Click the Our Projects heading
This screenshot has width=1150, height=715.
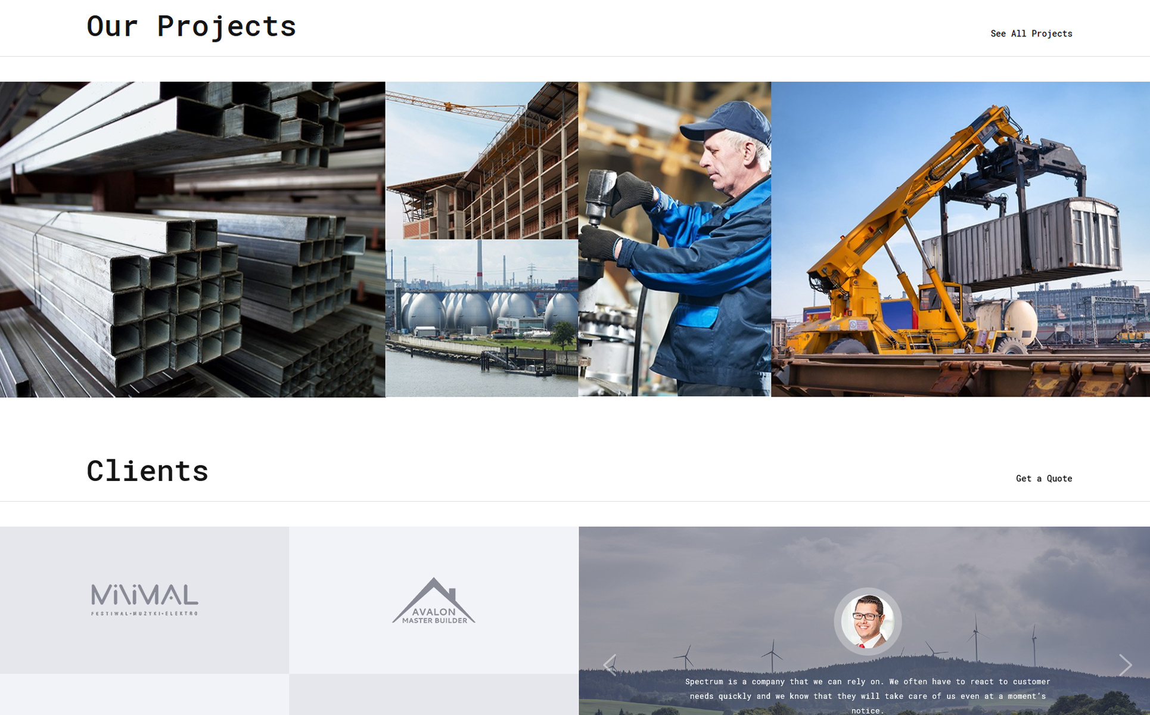tap(191, 26)
